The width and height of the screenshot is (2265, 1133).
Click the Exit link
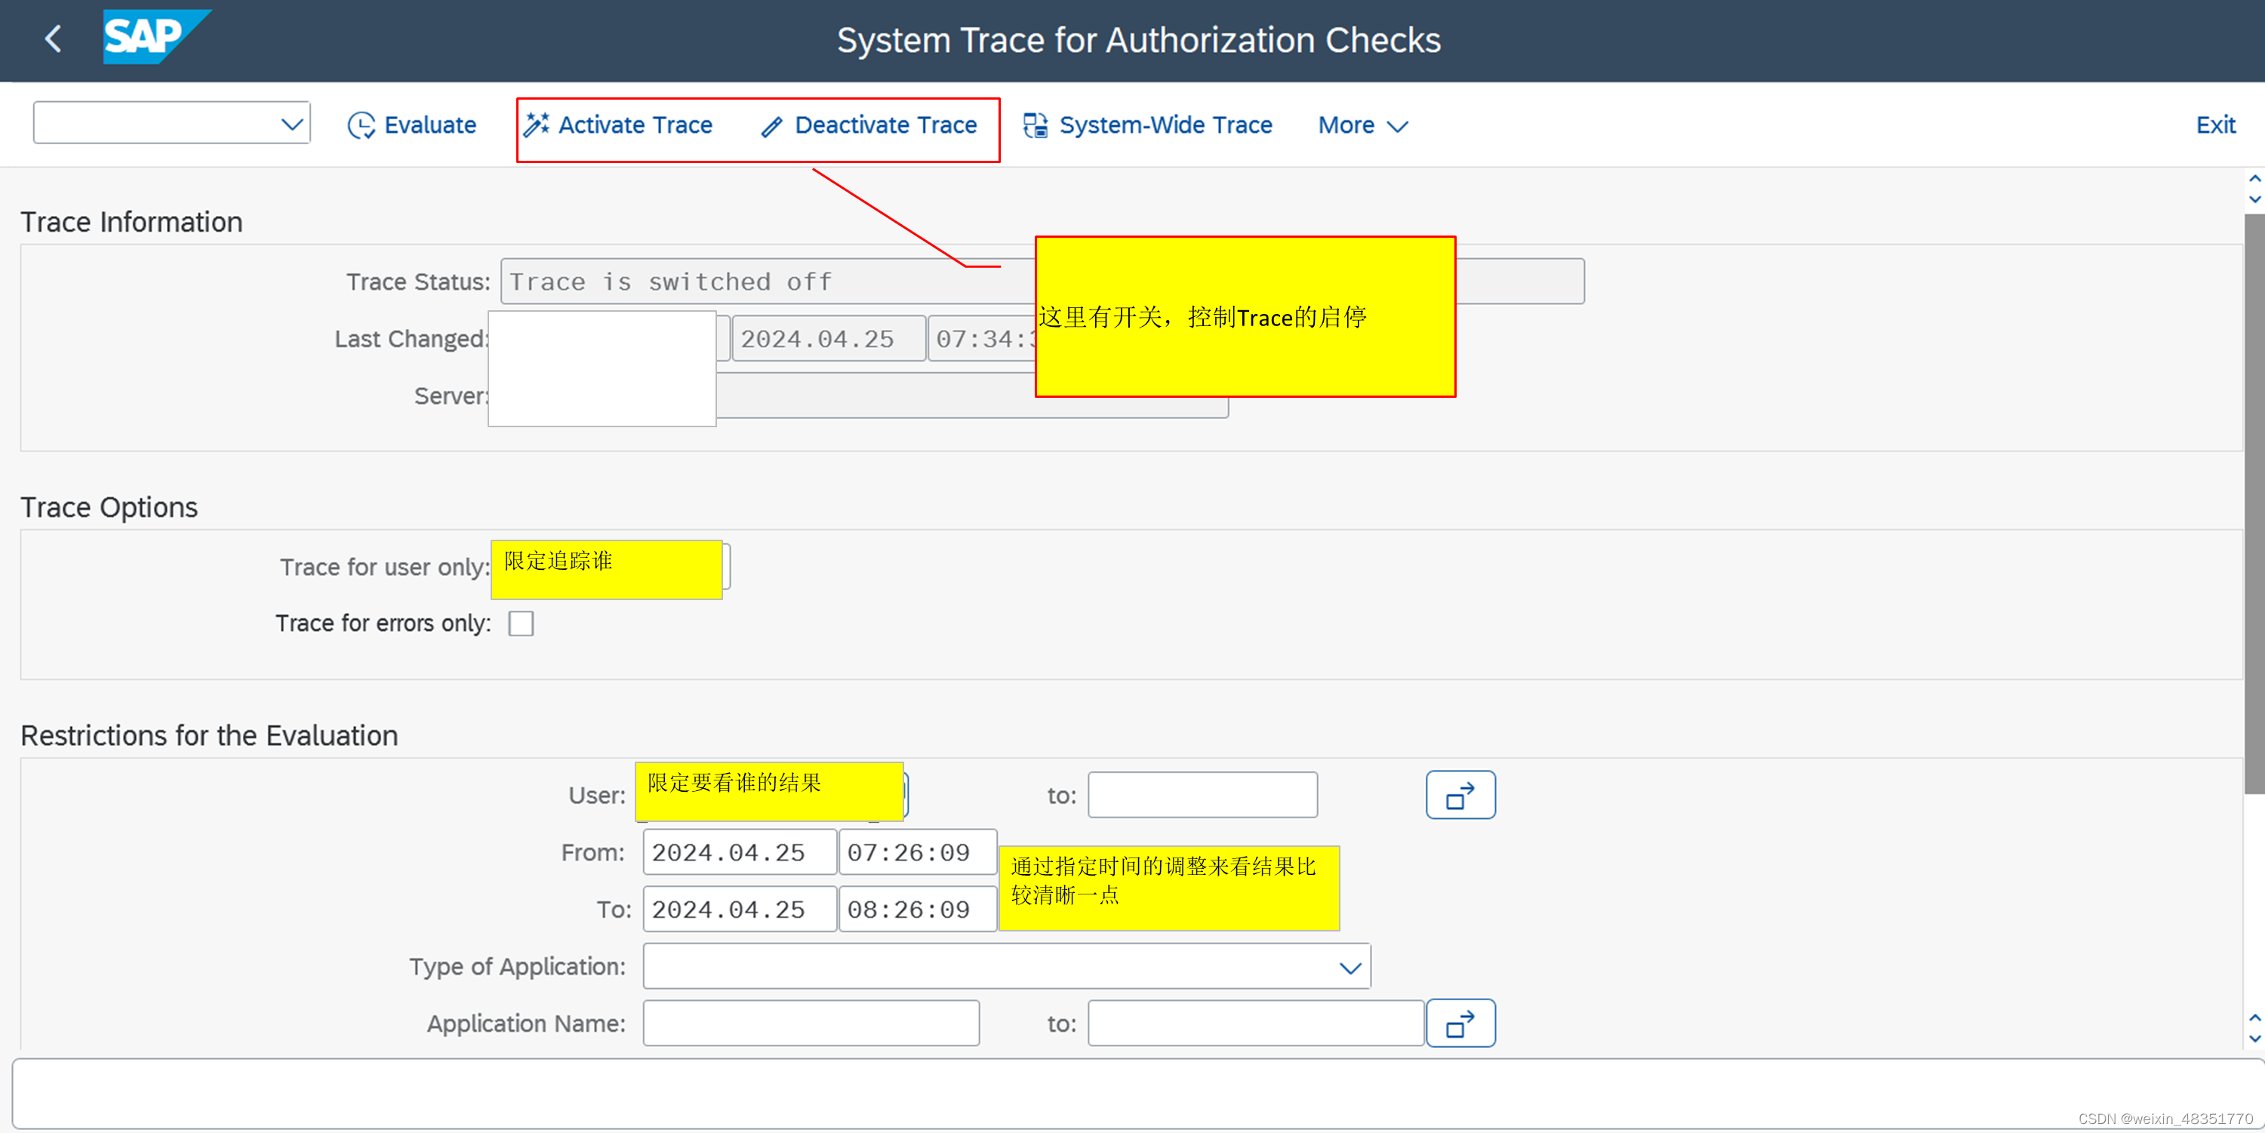coord(2215,125)
